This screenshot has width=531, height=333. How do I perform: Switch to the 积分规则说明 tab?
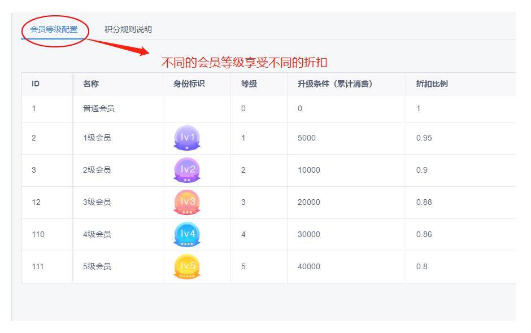[x=128, y=29]
